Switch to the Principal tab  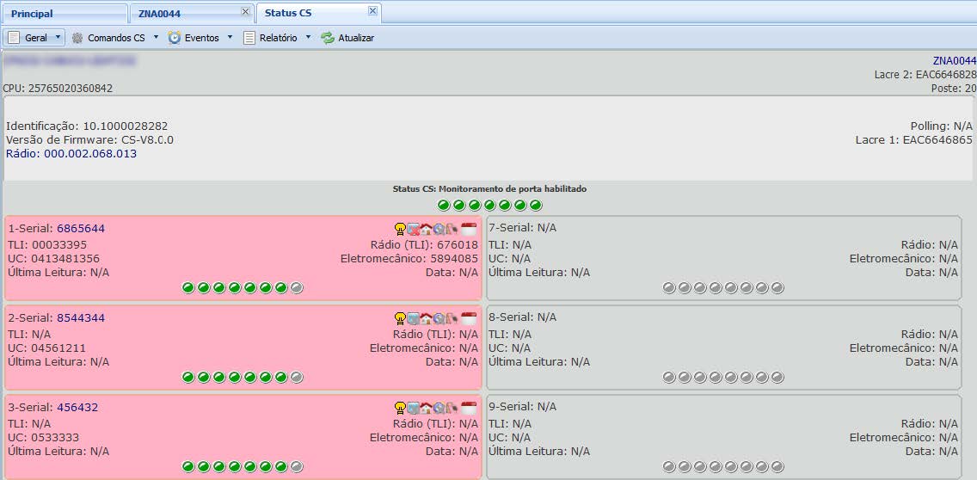(32, 14)
